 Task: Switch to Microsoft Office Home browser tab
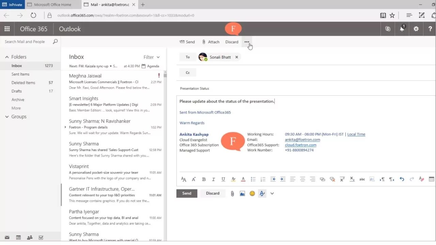pyautogui.click(x=53, y=5)
